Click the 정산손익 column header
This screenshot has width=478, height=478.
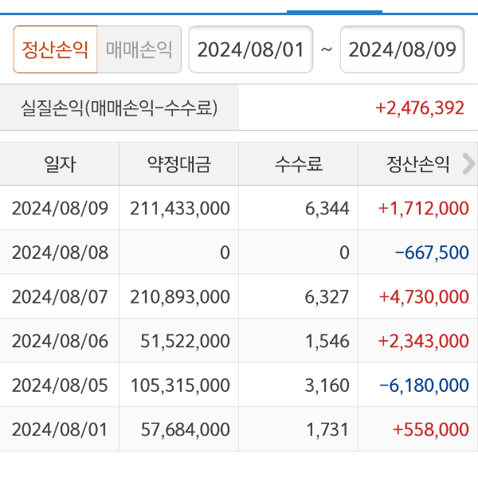[418, 164]
